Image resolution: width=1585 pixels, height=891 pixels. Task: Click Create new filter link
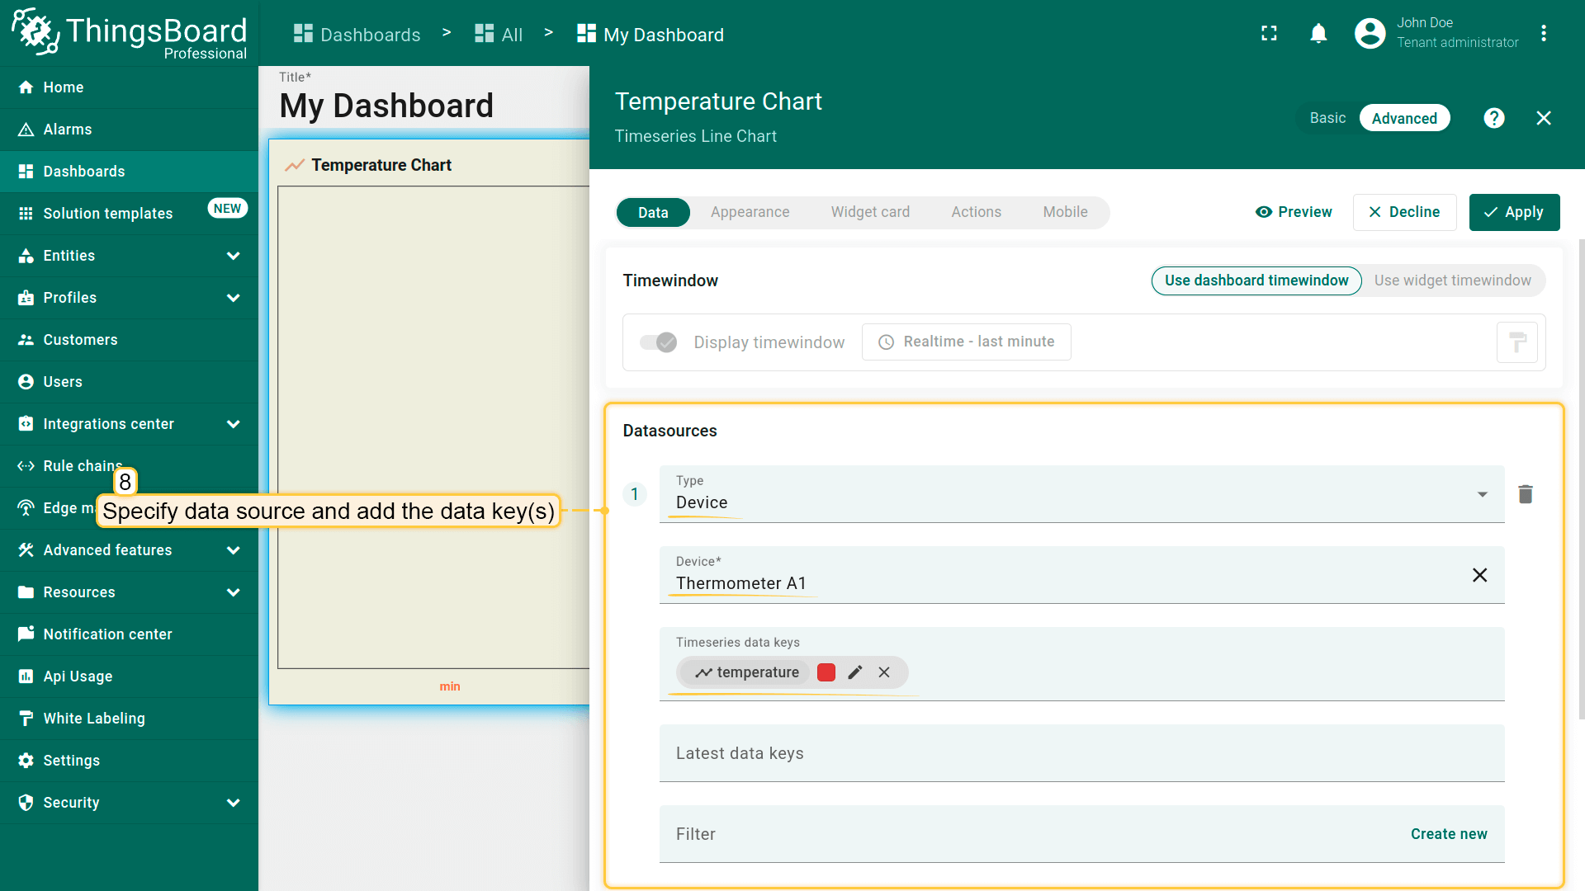pyautogui.click(x=1448, y=834)
